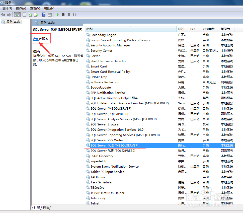Viewport: 243px width, 213px height.
Task: Select the Security Center service
Action: [x=160, y=50]
